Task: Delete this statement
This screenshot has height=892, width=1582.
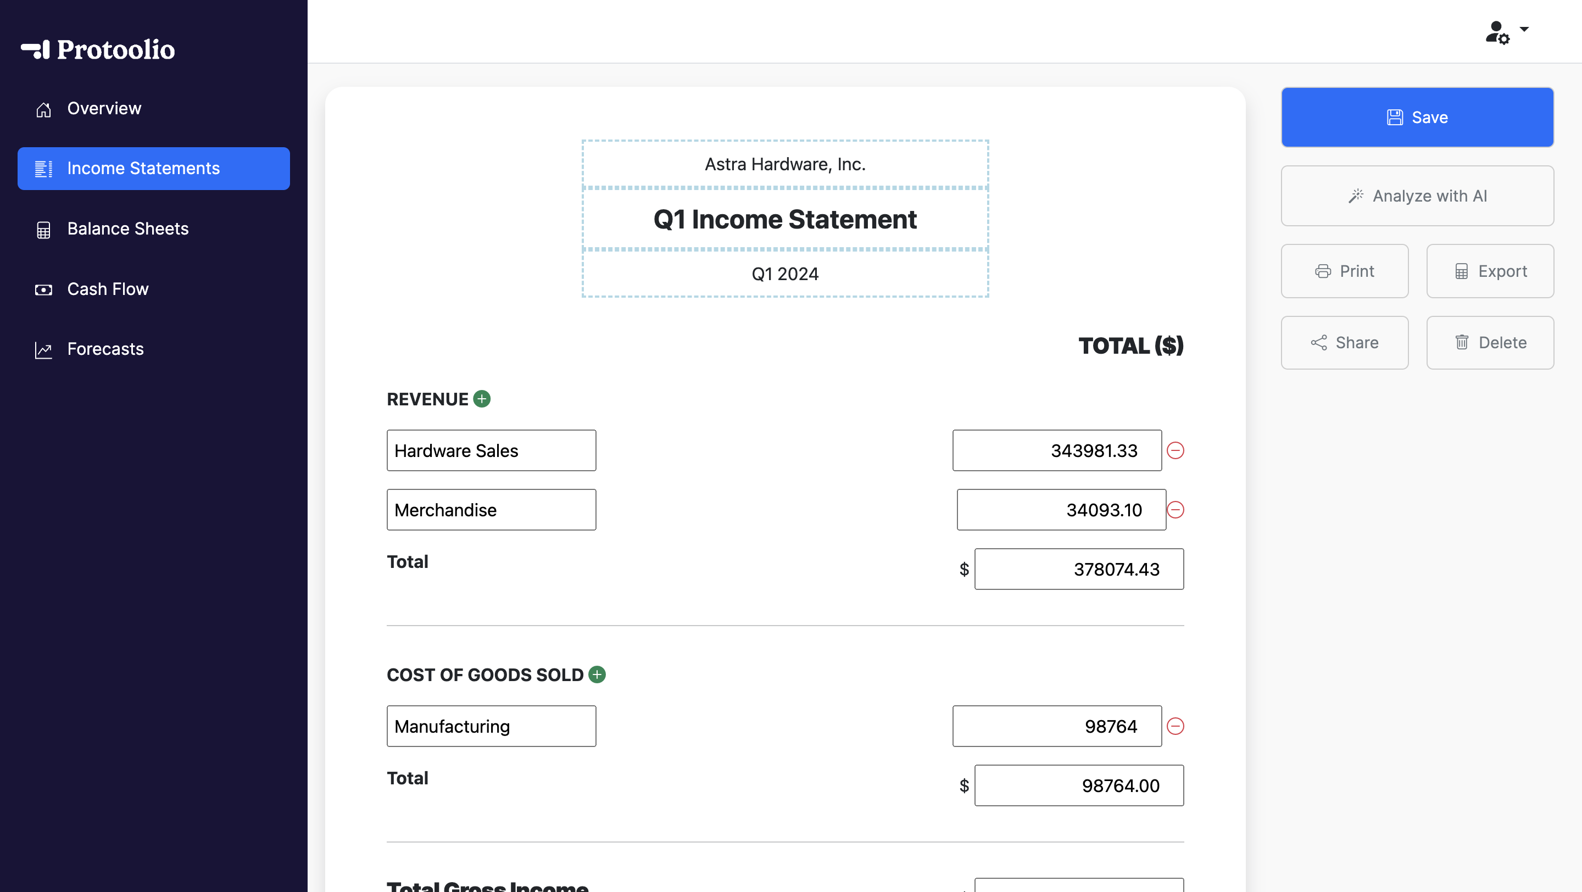Action: coord(1489,343)
